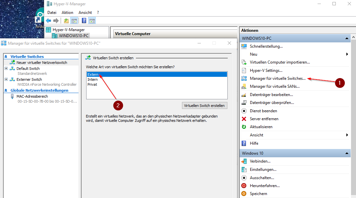Select Default Switch in the tree
Screen dimensions: 356x198
(x=28, y=69)
